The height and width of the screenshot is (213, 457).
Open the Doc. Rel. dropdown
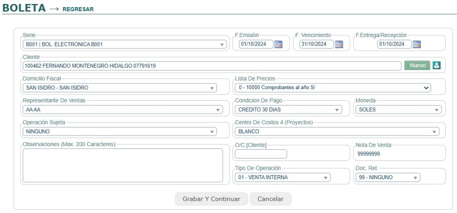point(387,177)
